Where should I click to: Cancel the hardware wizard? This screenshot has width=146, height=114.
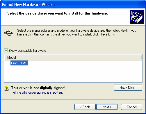pyautogui.click(x=131, y=107)
